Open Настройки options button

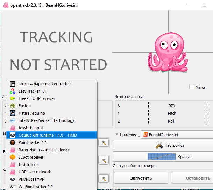pyautogui.click(x=163, y=145)
